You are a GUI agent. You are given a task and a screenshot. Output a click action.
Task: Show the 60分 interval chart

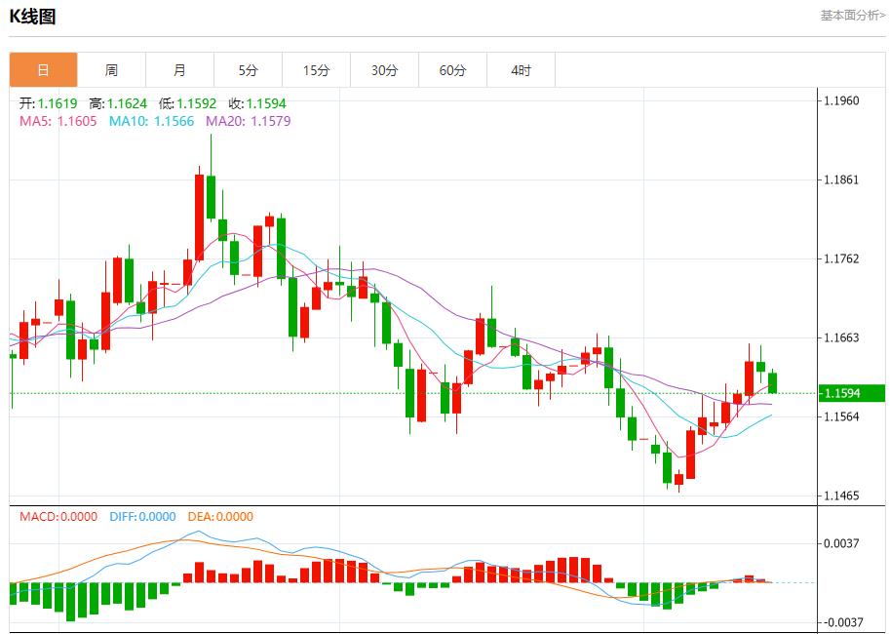click(452, 70)
